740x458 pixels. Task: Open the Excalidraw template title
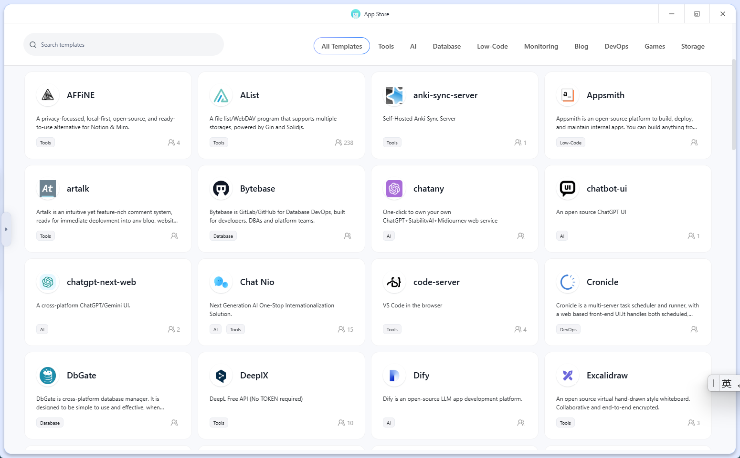pos(607,376)
